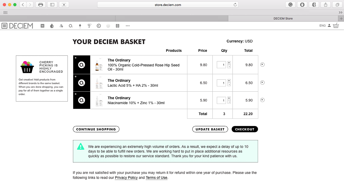Image resolution: width=344 pixels, height=189 pixels.
Task: Click The Ordinary logo in Lactic Acid row
Action: 82,83
